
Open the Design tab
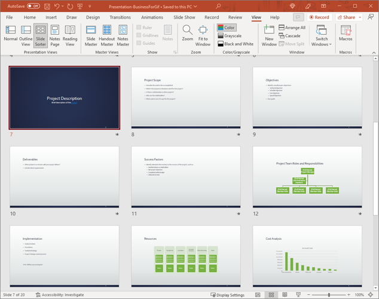(x=93, y=17)
